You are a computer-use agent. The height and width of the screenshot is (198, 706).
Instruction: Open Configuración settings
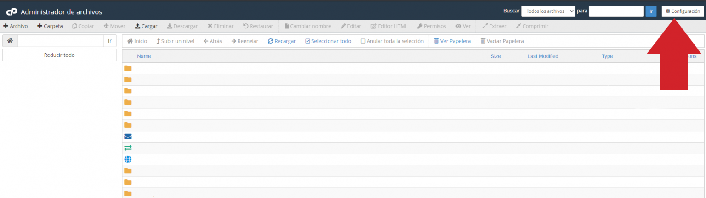click(683, 11)
